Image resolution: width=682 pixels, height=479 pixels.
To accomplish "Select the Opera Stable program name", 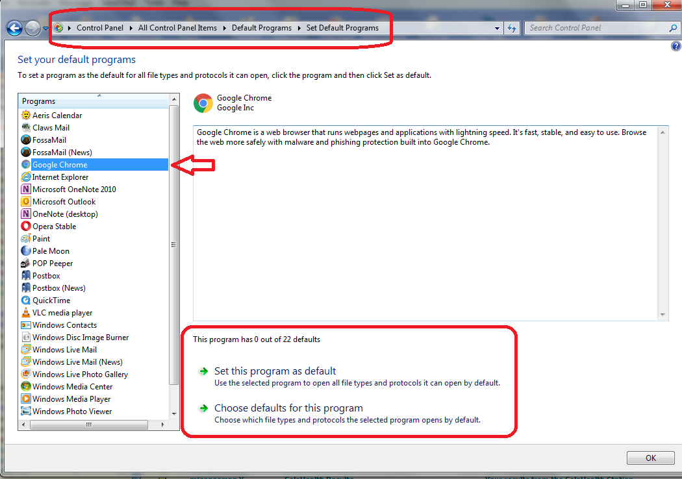I will coord(55,226).
